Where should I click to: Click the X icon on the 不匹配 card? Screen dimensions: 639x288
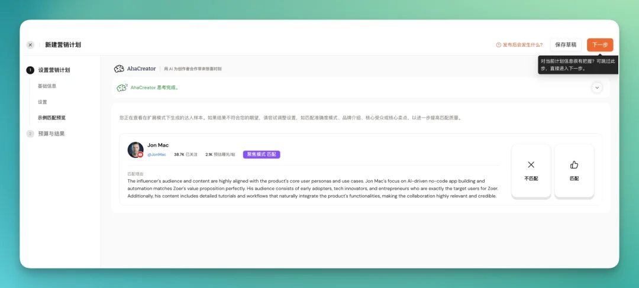tap(531, 165)
